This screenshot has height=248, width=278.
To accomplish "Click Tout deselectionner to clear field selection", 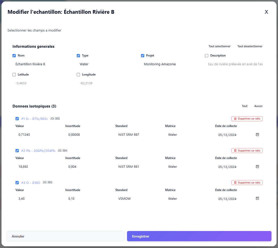I will pyautogui.click(x=250, y=46).
